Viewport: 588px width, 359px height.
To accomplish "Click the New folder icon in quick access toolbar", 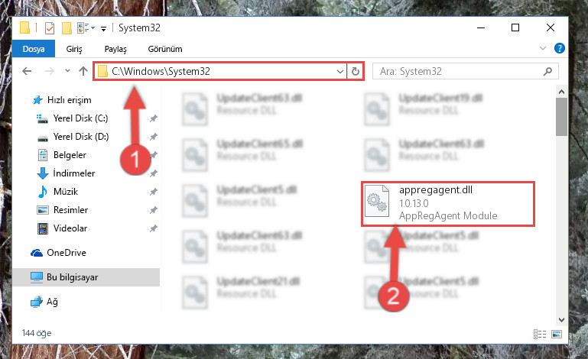I will pyautogui.click(x=67, y=28).
